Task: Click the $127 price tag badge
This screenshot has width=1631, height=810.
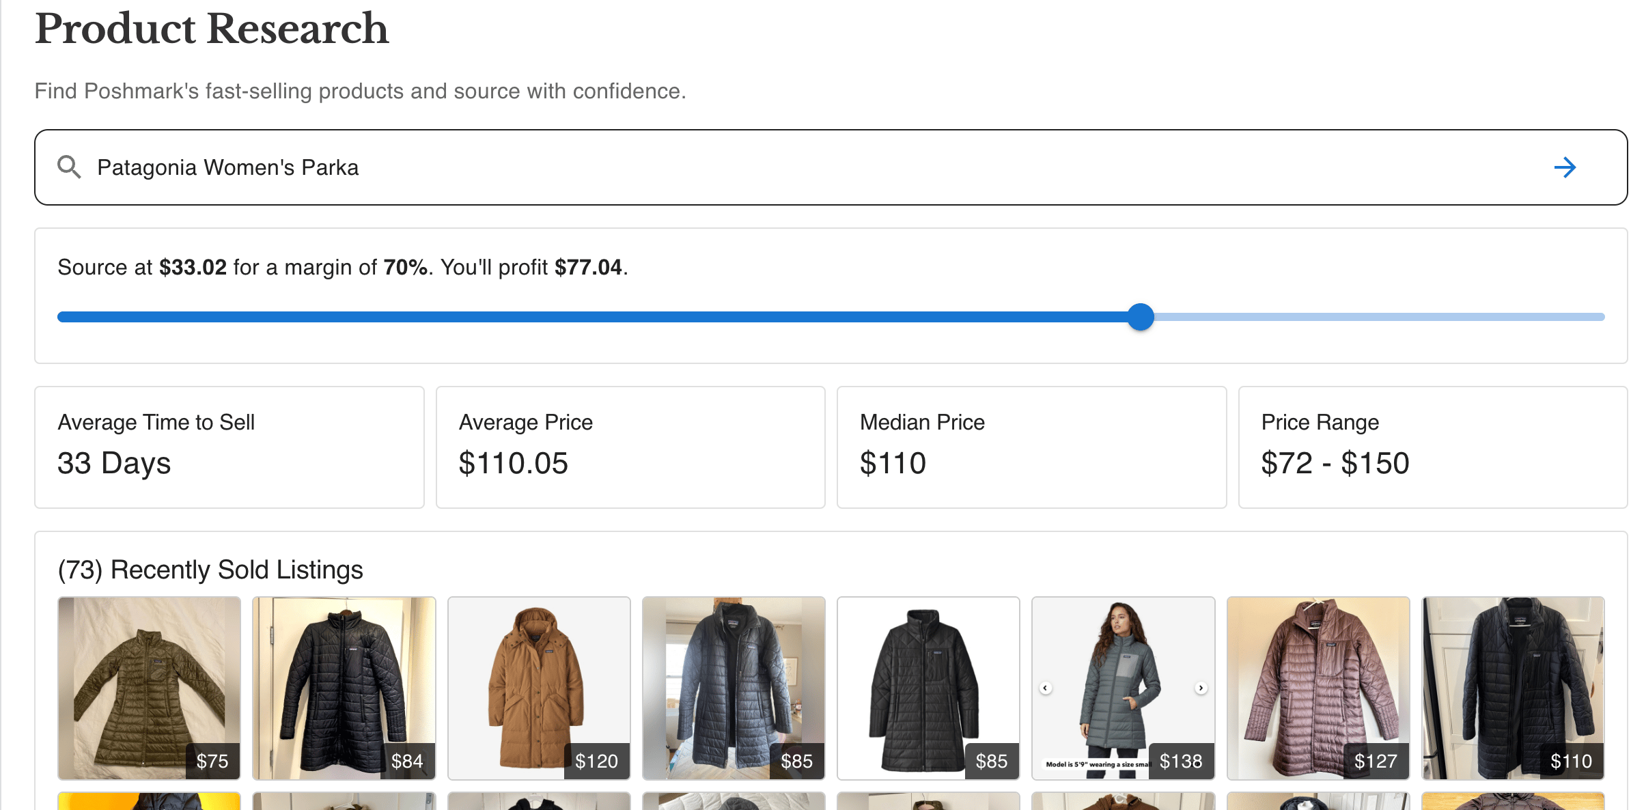Action: pyautogui.click(x=1376, y=761)
